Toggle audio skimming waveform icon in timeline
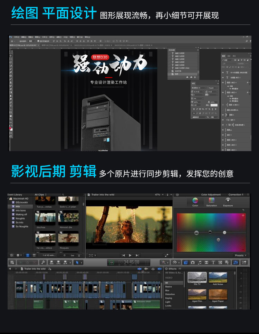Viewport: 259px width, 334px height. click(x=146, y=269)
